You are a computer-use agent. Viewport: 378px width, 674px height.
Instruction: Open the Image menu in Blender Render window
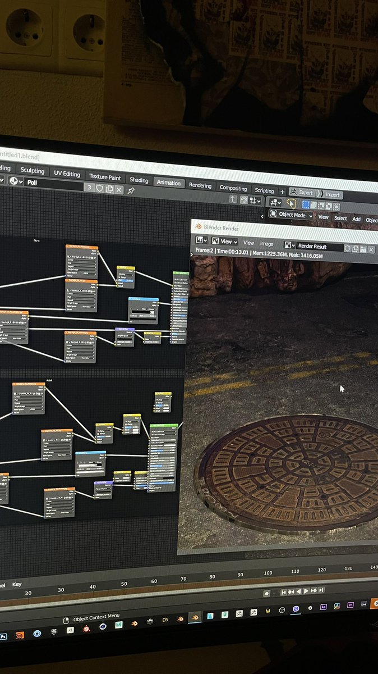[266, 244]
